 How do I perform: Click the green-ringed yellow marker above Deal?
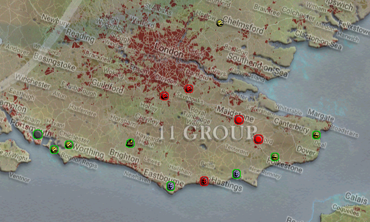tap(316, 135)
